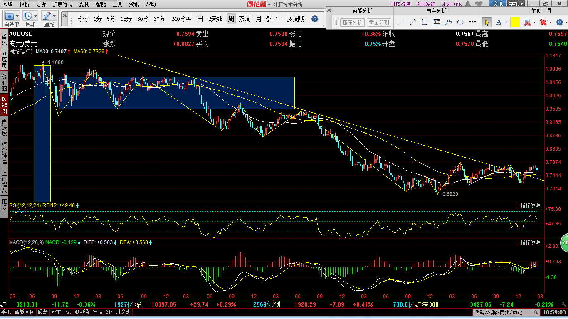The image size is (568, 319).
Task: Choose the yellow drawing color swatch
Action: tap(515, 22)
